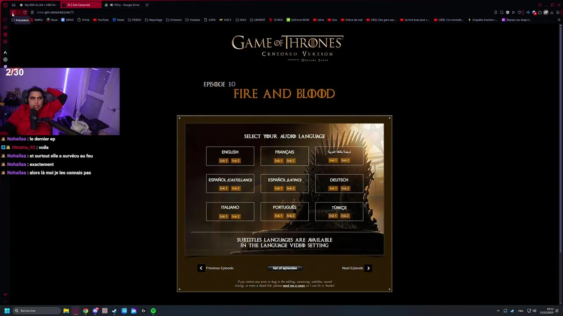Click the 'send me a raven' link
The image size is (563, 316).
(294, 286)
